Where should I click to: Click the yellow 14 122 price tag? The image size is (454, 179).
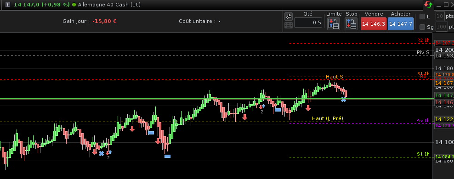tap(444, 119)
